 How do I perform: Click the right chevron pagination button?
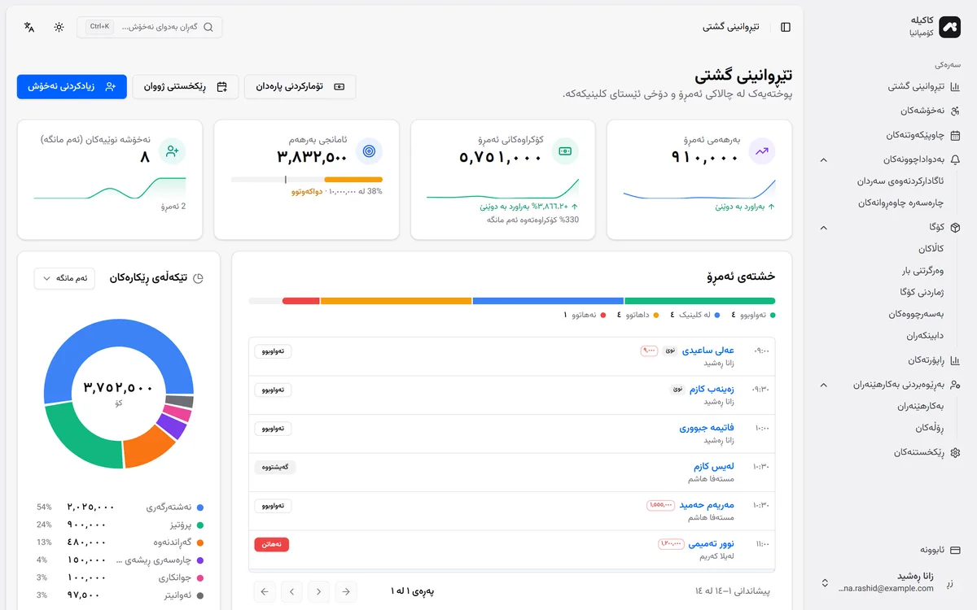(319, 591)
